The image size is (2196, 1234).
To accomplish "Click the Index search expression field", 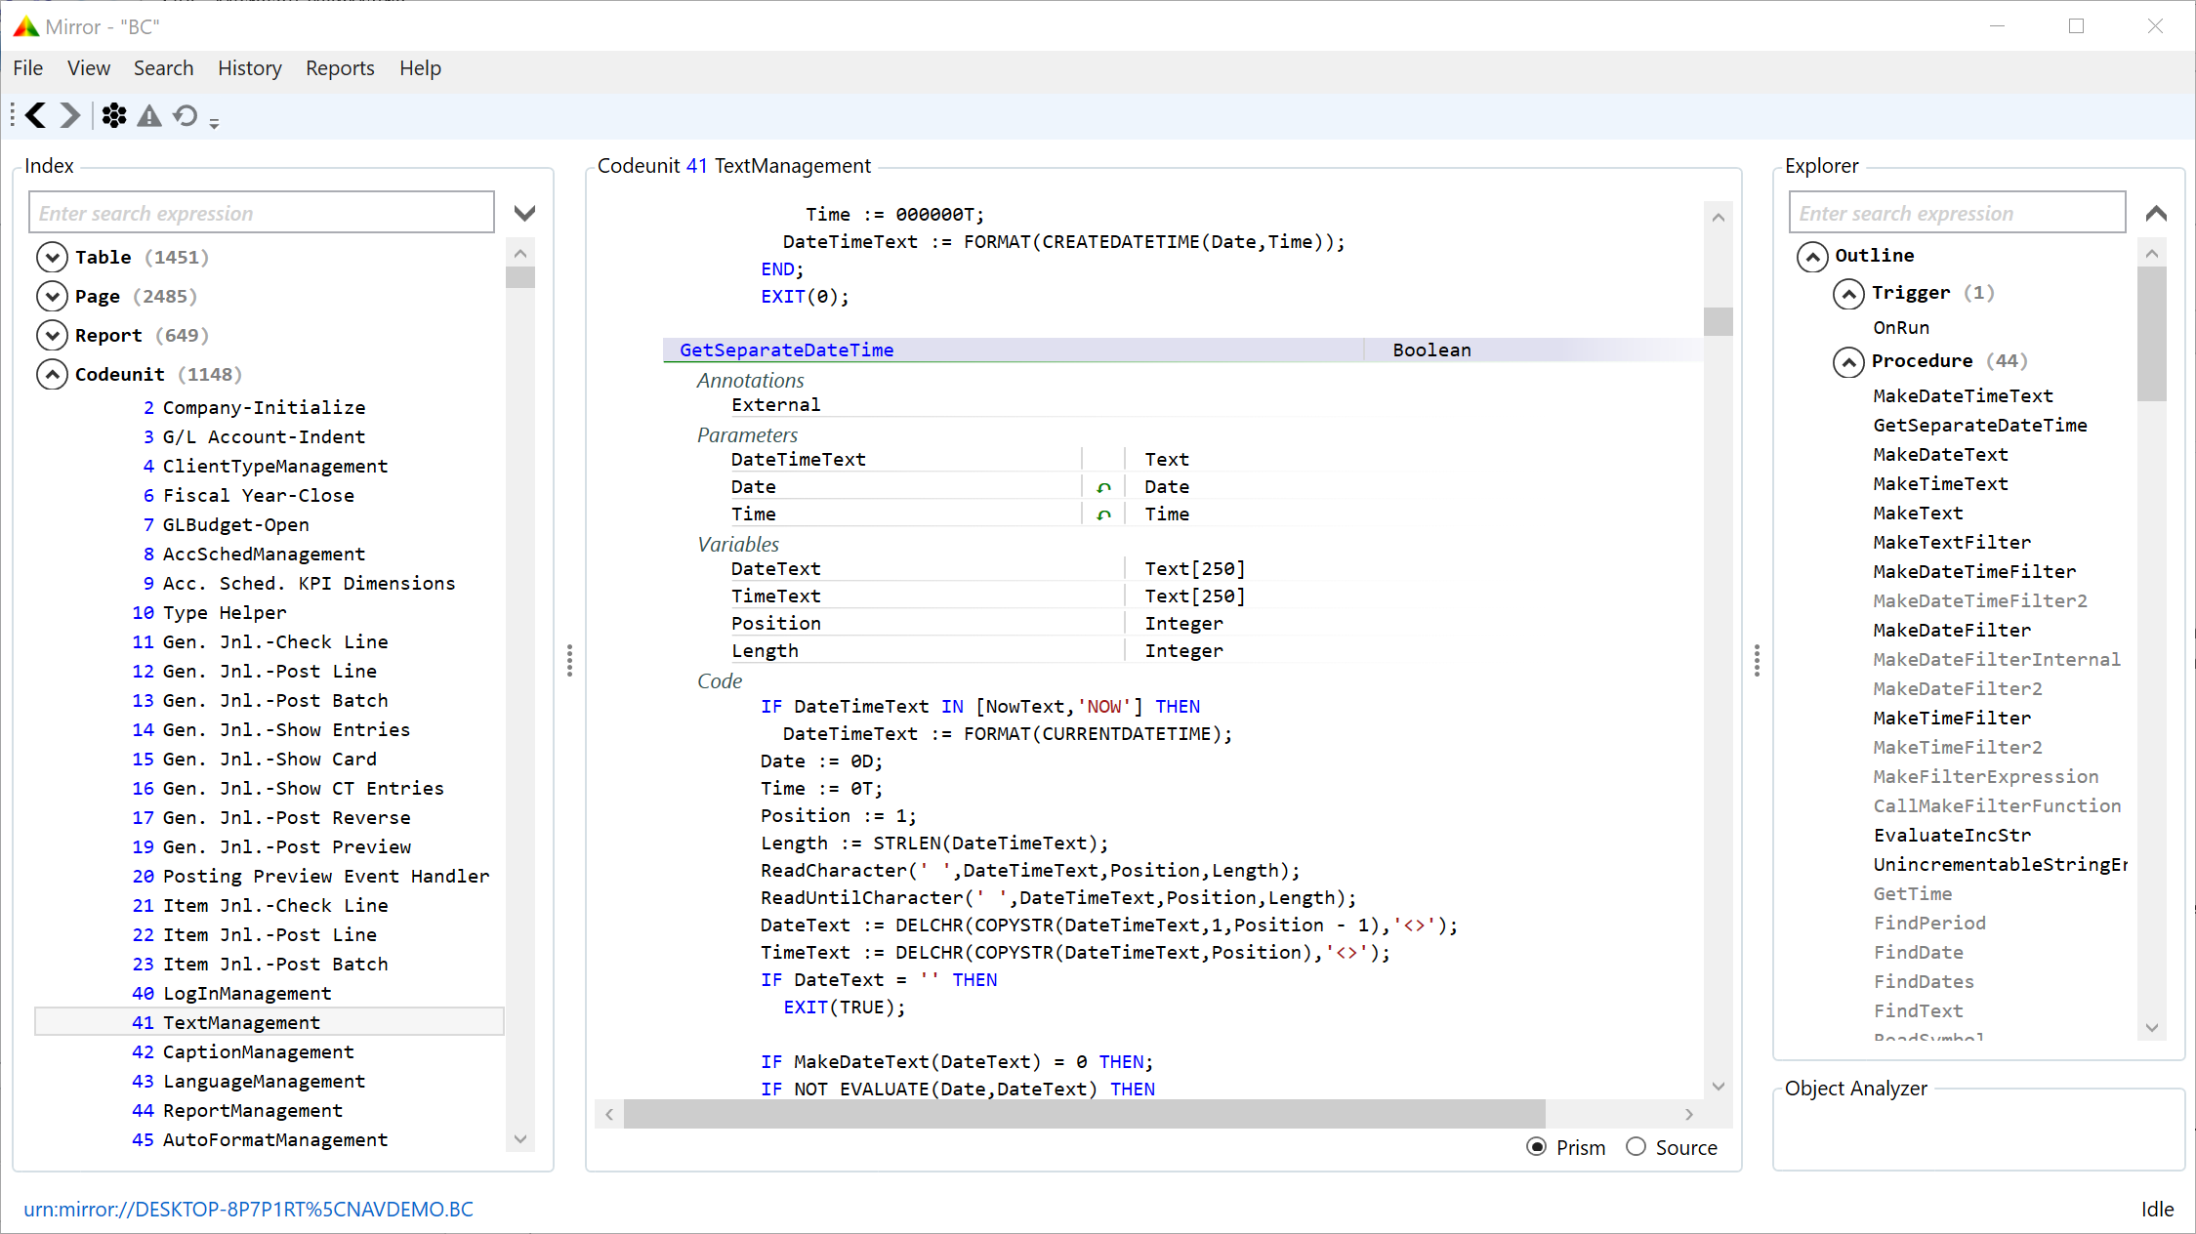I will click(x=262, y=213).
